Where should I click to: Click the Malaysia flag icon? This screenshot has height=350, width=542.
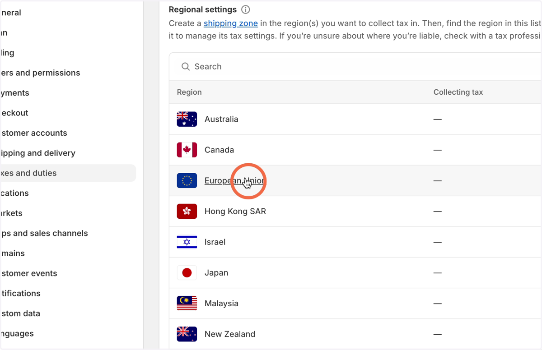[187, 303]
